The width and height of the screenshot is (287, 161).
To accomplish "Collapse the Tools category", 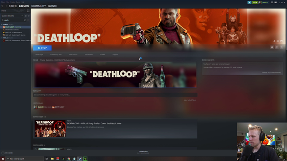I will (1, 38).
